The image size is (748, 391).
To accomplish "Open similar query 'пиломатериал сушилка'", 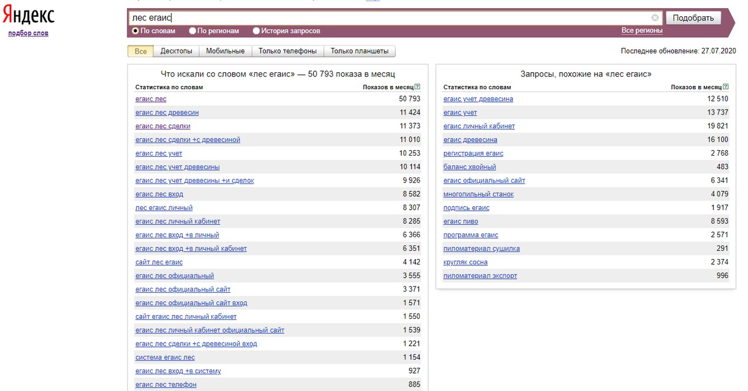I will [481, 249].
